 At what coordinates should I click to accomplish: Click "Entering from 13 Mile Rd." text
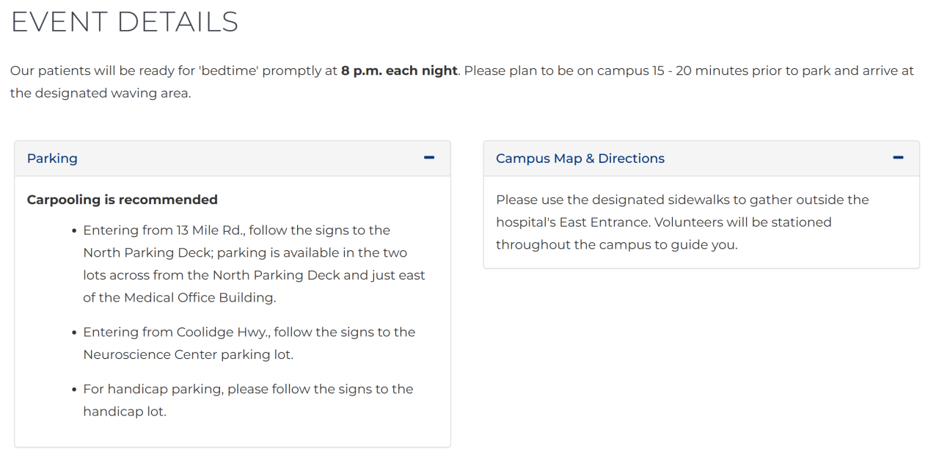click(164, 230)
